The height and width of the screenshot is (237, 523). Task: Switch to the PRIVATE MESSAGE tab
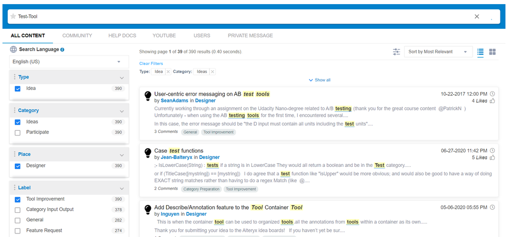click(250, 35)
